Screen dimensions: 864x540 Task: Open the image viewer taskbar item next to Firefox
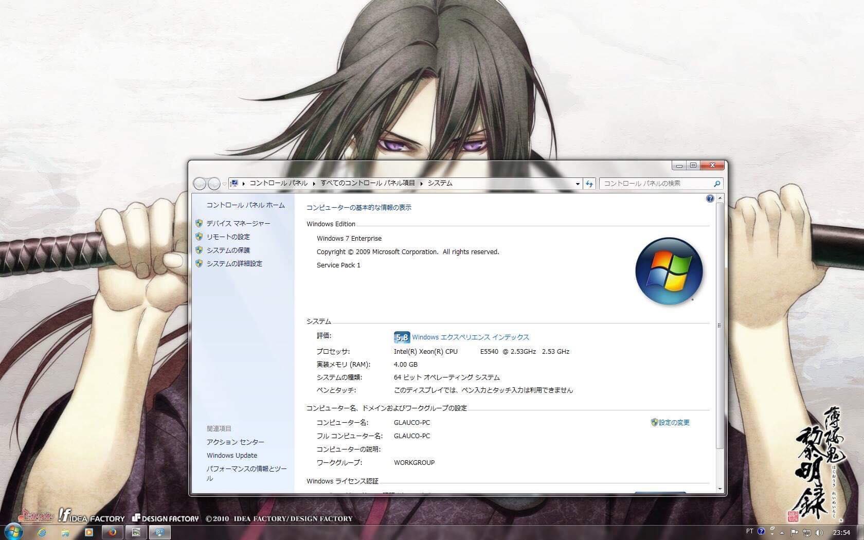point(136,532)
